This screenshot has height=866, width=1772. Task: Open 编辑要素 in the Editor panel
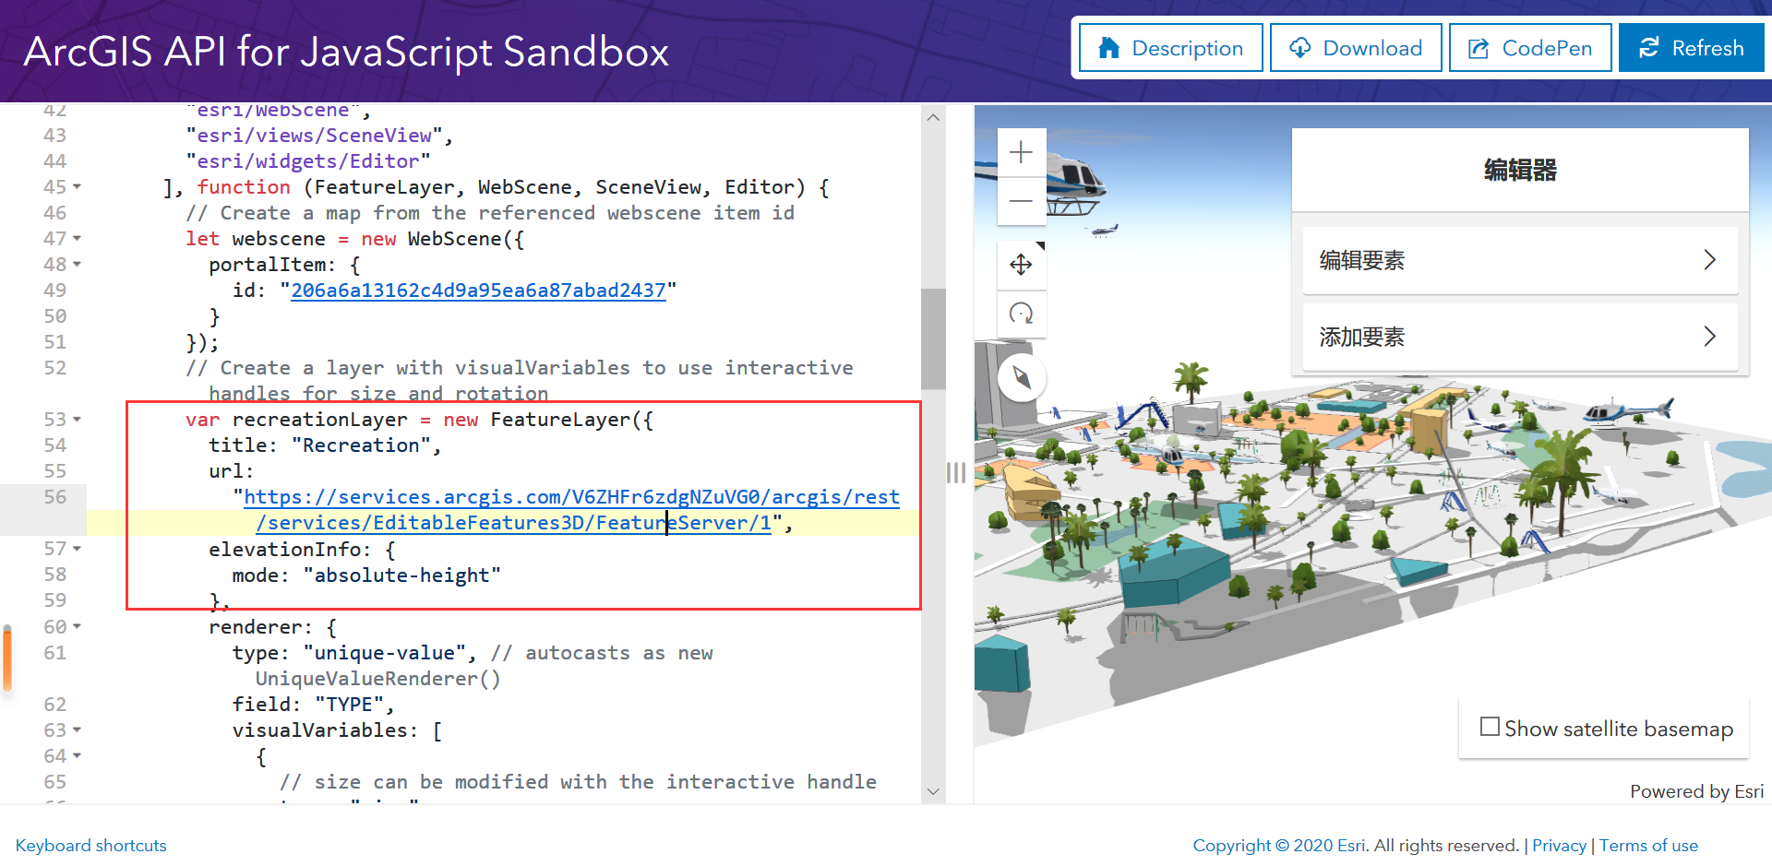1519,261
